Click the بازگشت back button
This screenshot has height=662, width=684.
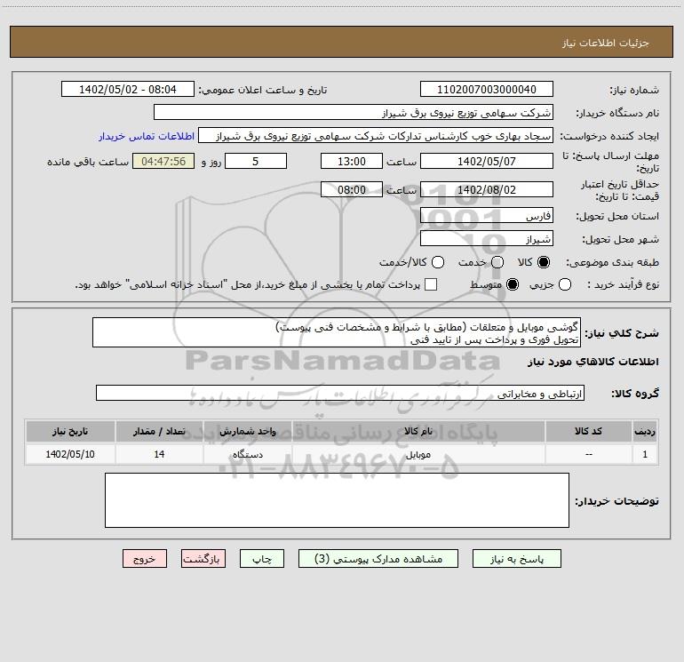coord(203,559)
